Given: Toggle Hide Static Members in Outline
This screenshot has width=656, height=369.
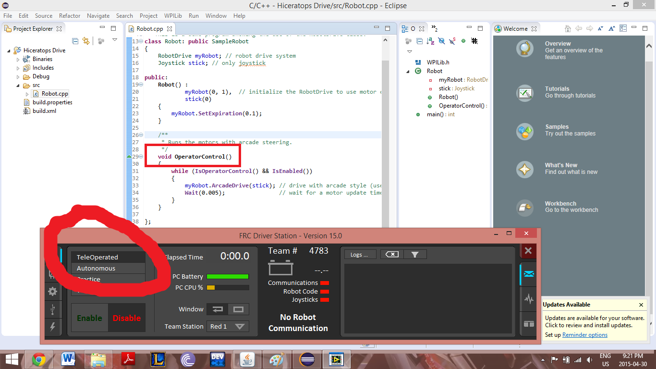Looking at the screenshot, I should [452, 41].
